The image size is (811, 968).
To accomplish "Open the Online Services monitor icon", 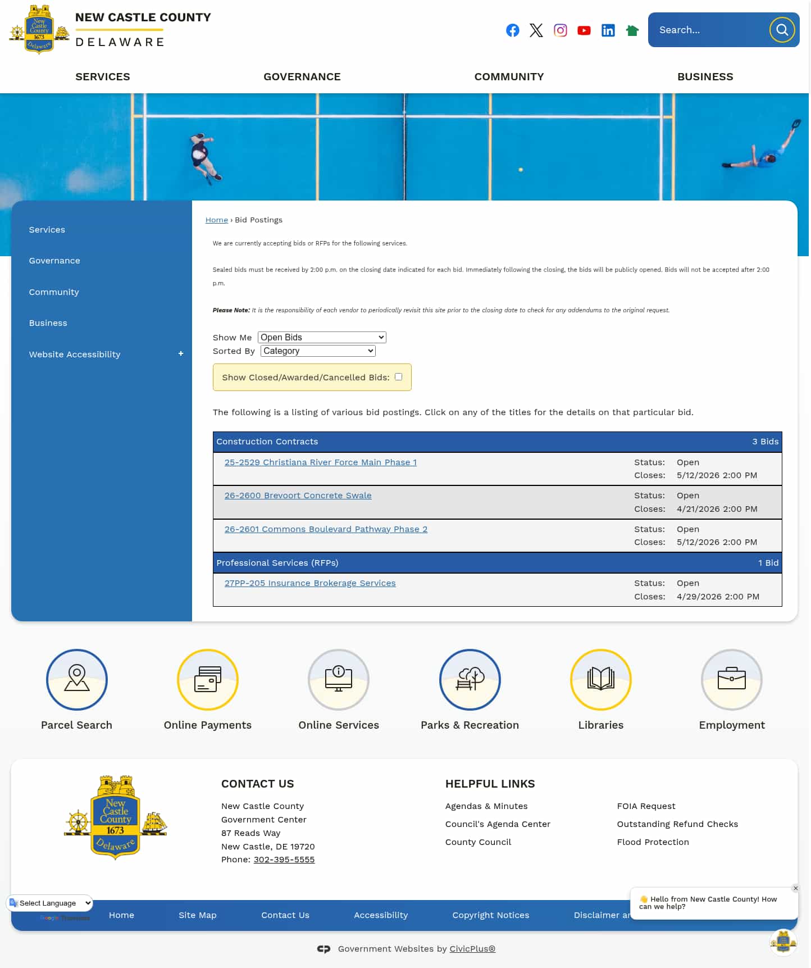I will click(339, 680).
